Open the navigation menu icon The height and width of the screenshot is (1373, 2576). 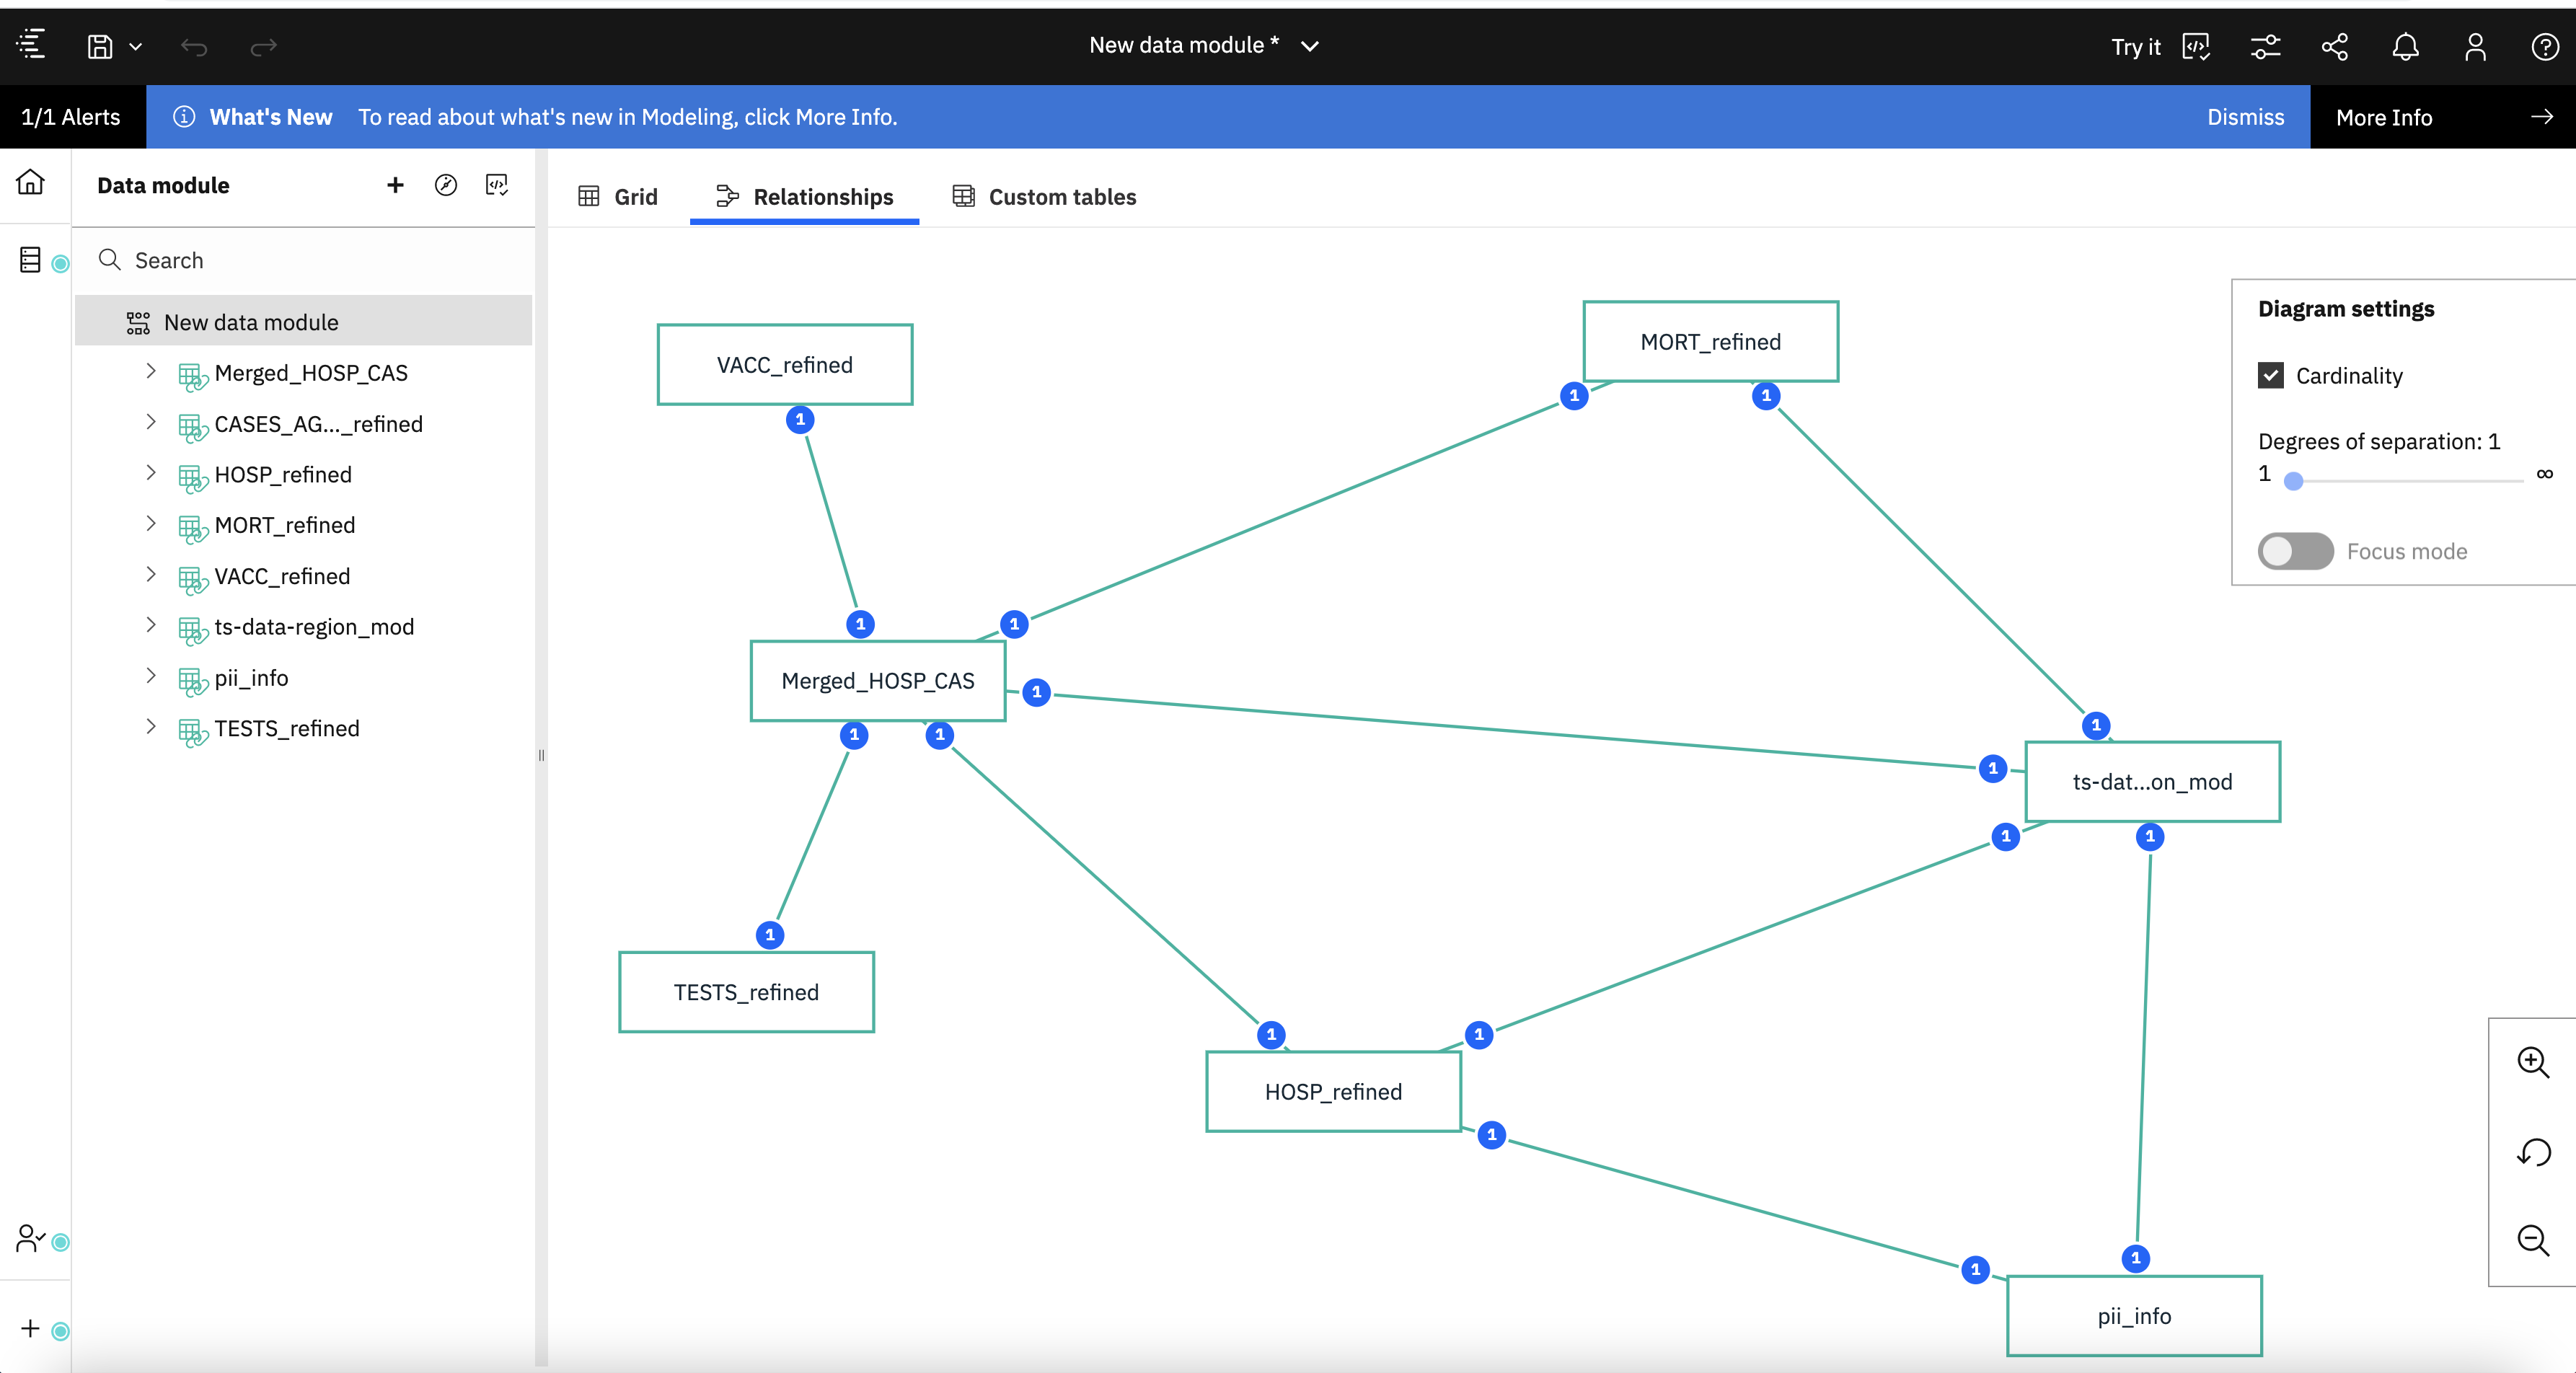[x=31, y=45]
